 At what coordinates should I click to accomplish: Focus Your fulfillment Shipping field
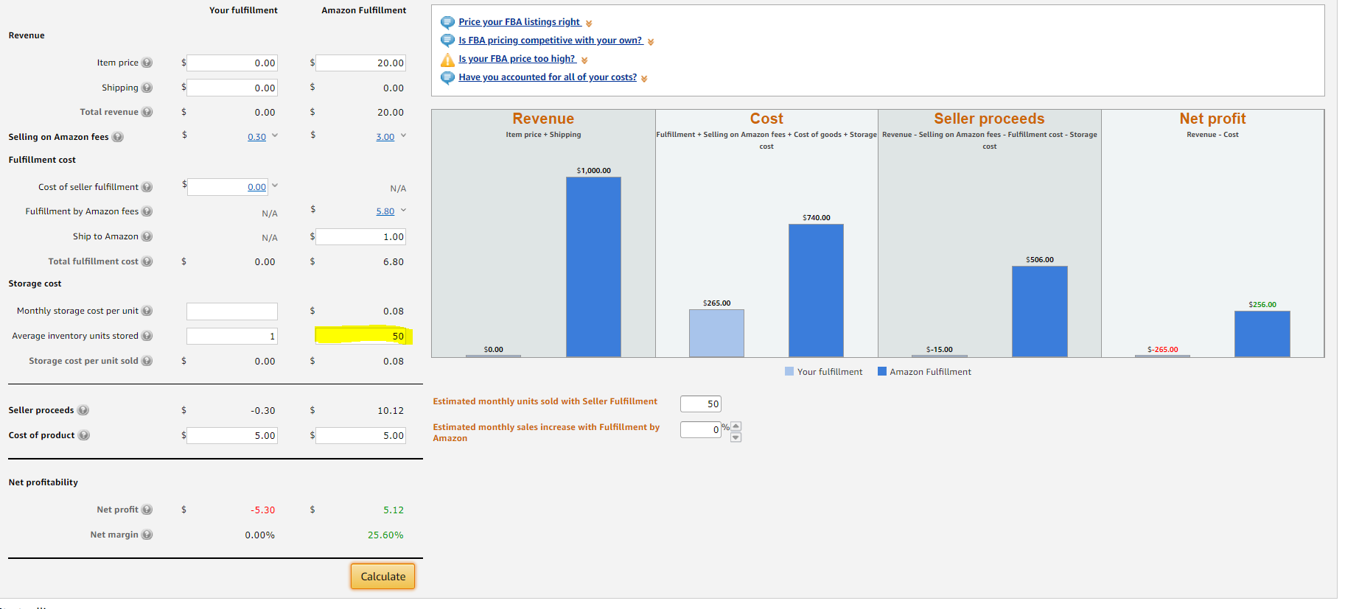(232, 88)
